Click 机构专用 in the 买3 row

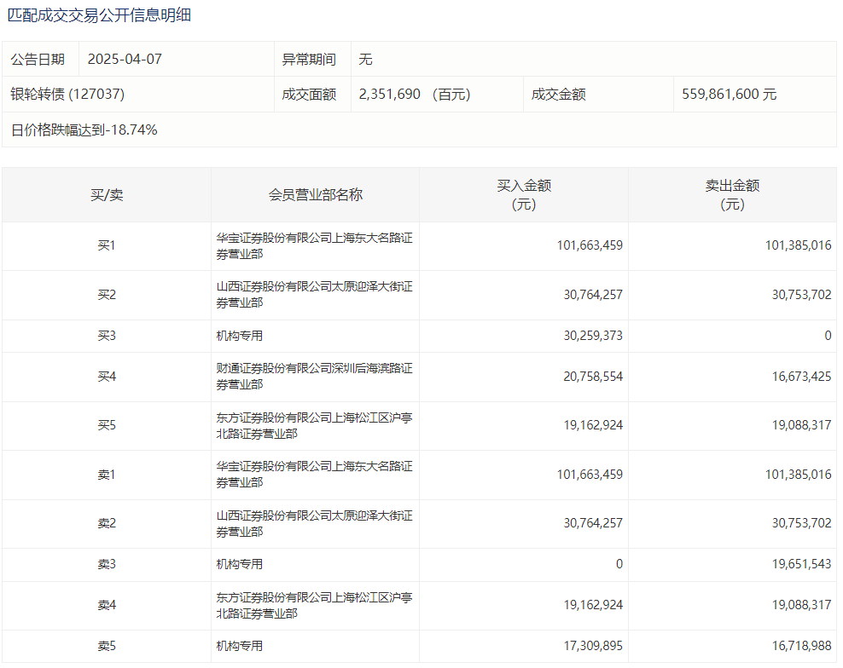click(x=240, y=337)
